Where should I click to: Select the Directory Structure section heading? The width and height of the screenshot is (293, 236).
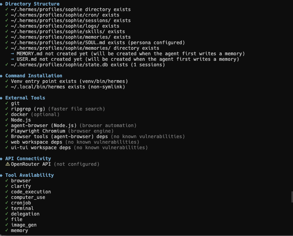coord(32,4)
